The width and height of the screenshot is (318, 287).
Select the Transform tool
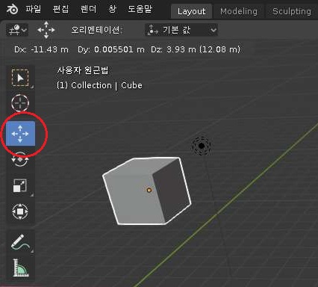pos(20,212)
